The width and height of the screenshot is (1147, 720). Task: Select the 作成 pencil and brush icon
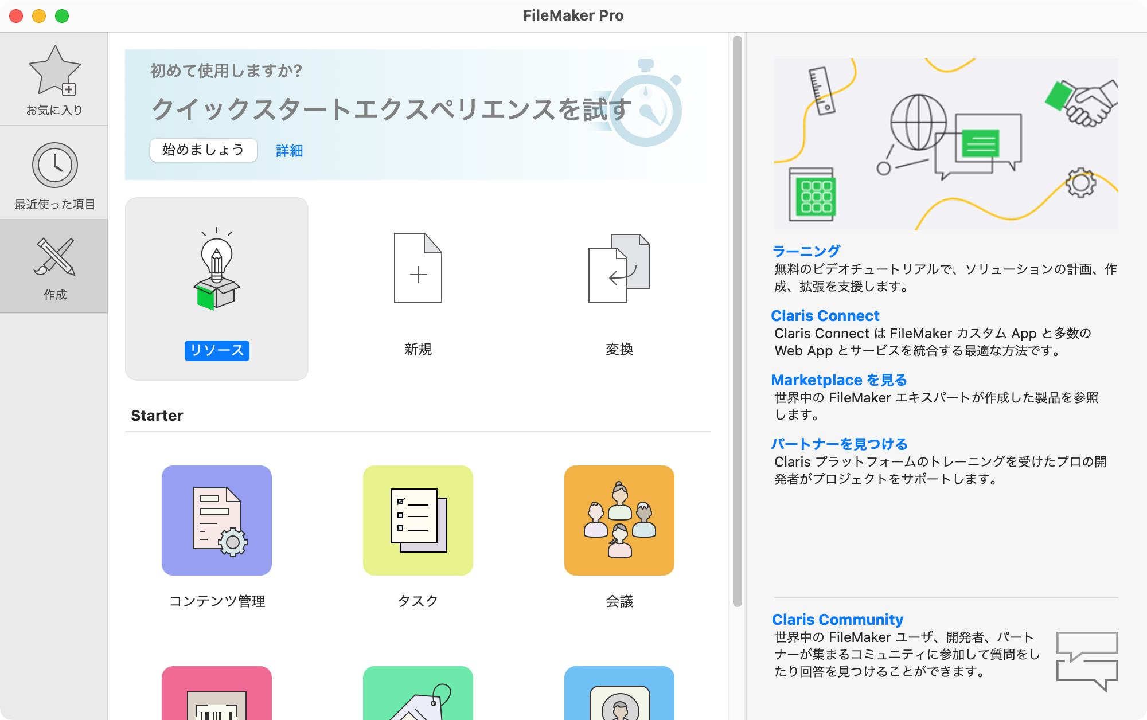[x=54, y=256]
